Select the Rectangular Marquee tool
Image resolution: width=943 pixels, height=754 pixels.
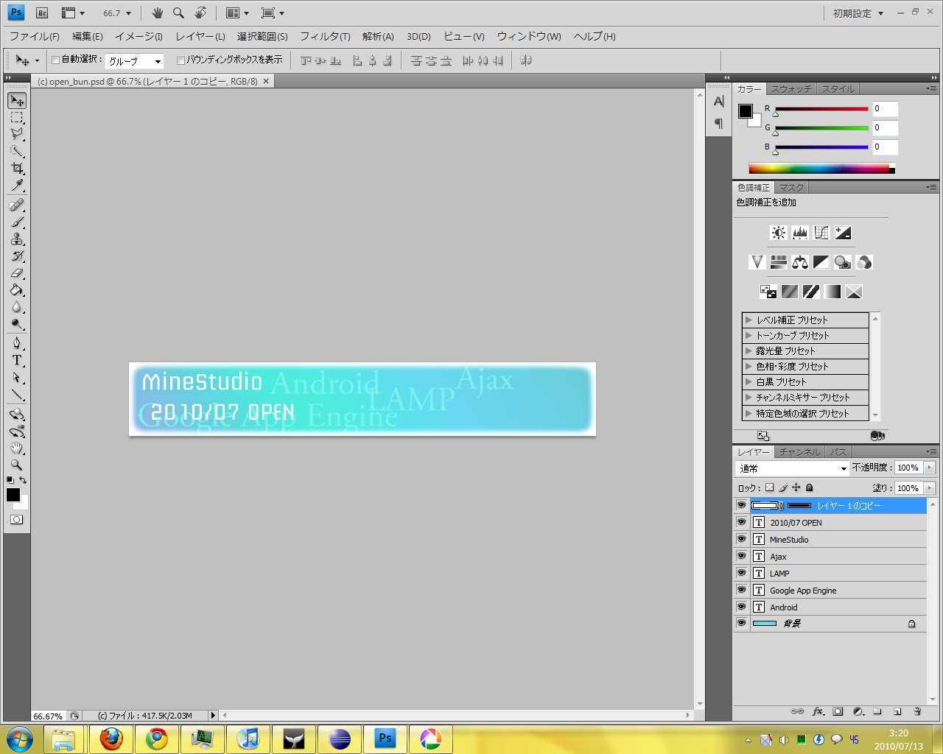click(17, 118)
